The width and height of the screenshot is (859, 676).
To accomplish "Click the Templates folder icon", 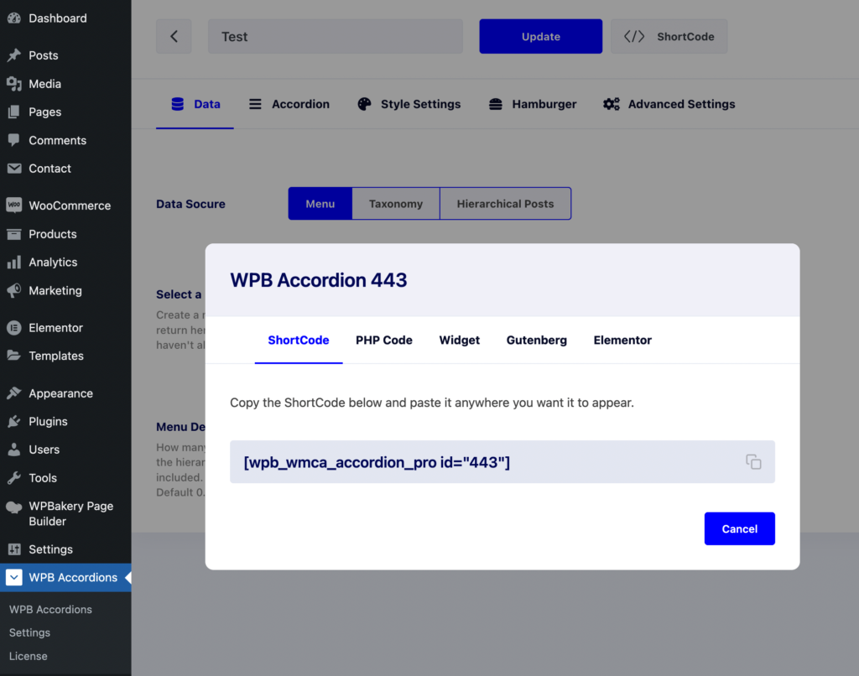I will pyautogui.click(x=14, y=356).
